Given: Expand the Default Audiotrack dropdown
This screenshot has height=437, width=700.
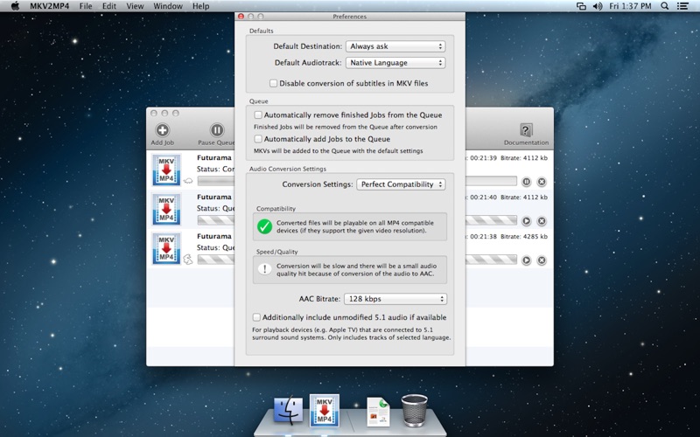Looking at the screenshot, I should tap(395, 63).
